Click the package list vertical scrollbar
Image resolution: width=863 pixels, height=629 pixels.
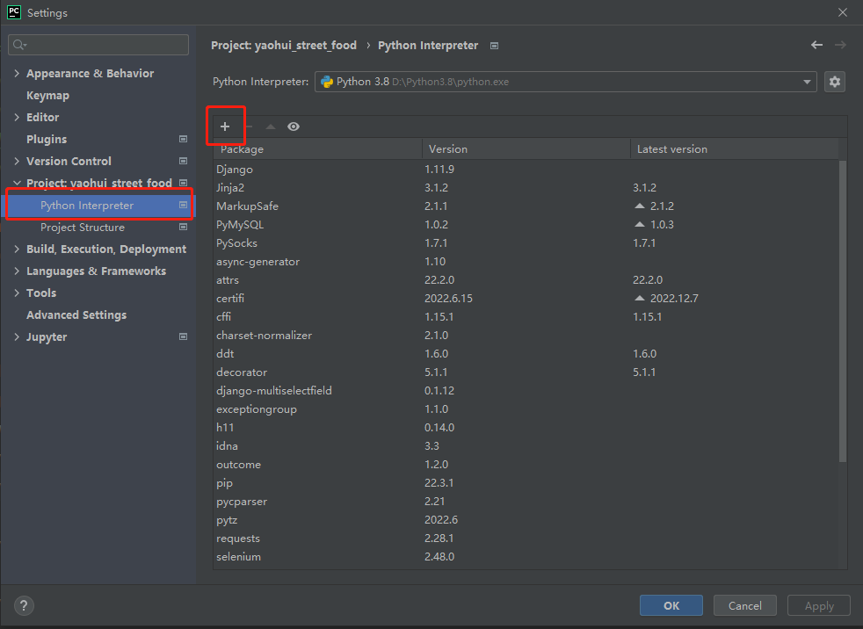(842, 311)
